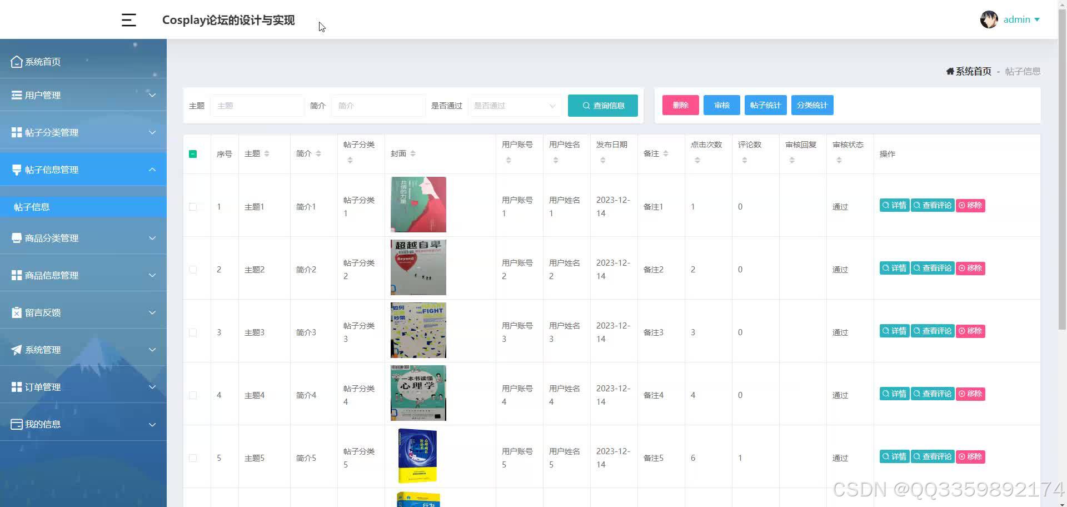The width and height of the screenshot is (1067, 507).
Task: Open 系统首页 label in sidebar menu
Action: [43, 62]
